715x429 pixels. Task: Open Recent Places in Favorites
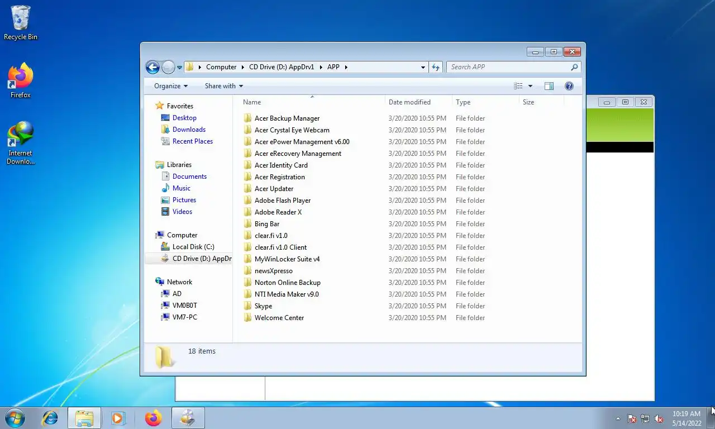[x=193, y=141]
